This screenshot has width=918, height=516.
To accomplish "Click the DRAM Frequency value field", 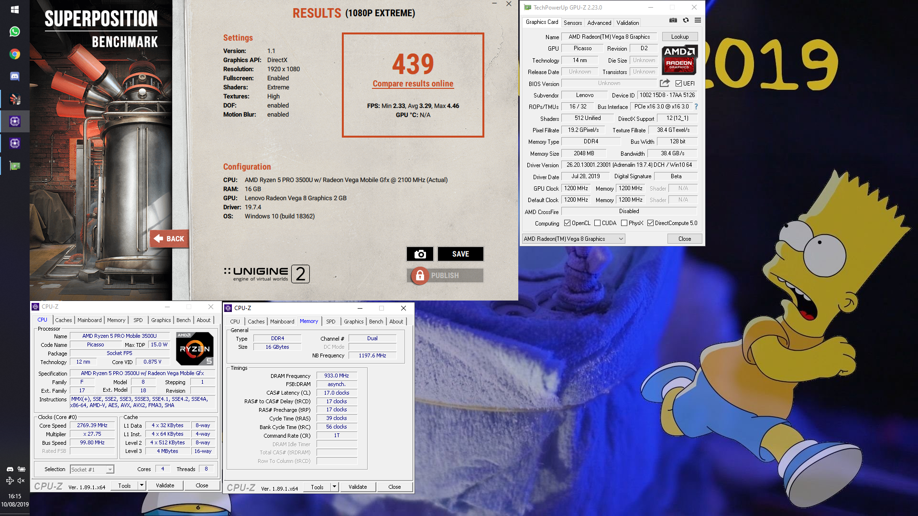I will tap(336, 376).
